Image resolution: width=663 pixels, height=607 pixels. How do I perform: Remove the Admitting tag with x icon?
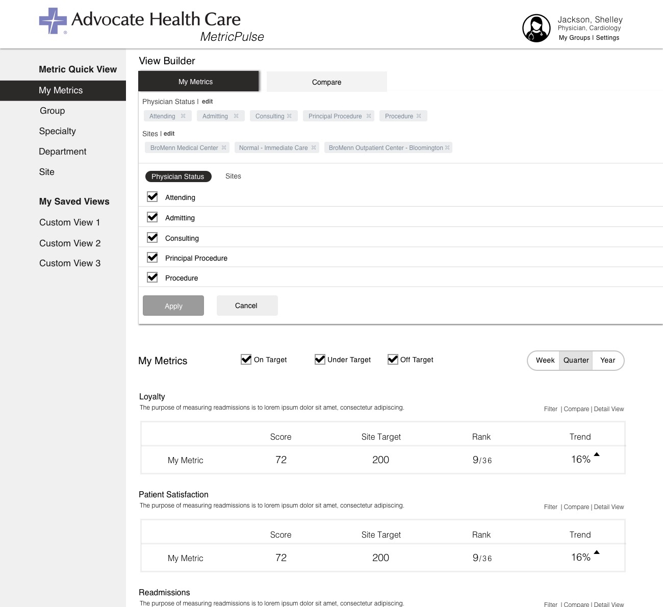[x=236, y=116]
